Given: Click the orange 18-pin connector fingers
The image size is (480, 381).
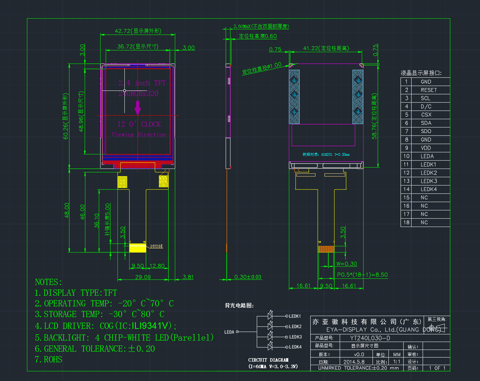Looking at the screenshot, I should [326, 249].
